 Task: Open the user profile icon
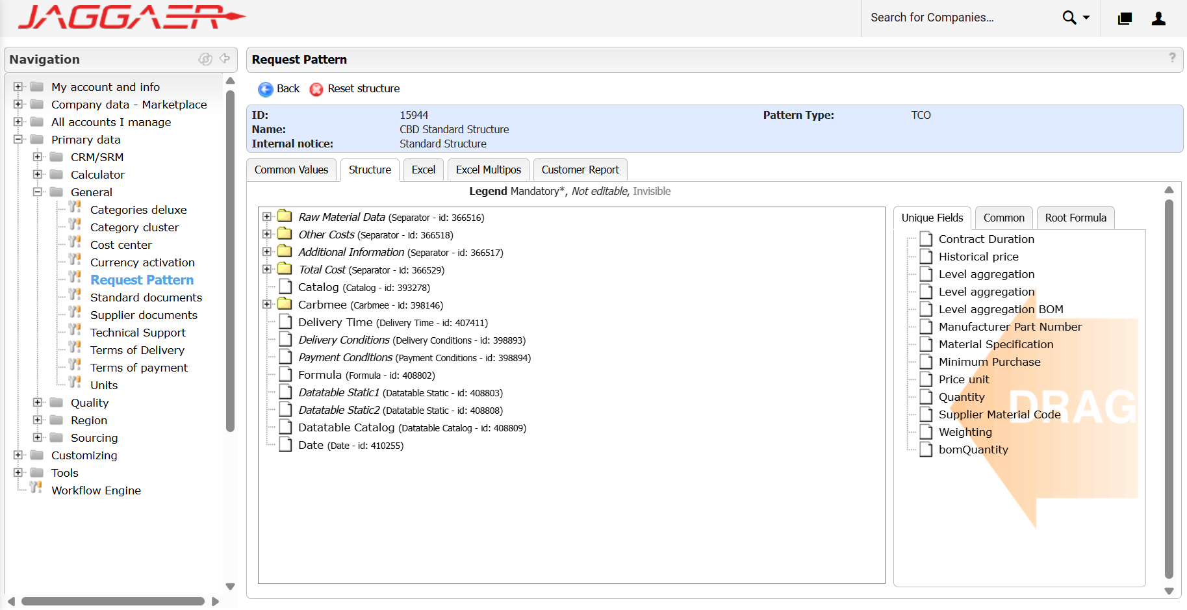[x=1158, y=18]
